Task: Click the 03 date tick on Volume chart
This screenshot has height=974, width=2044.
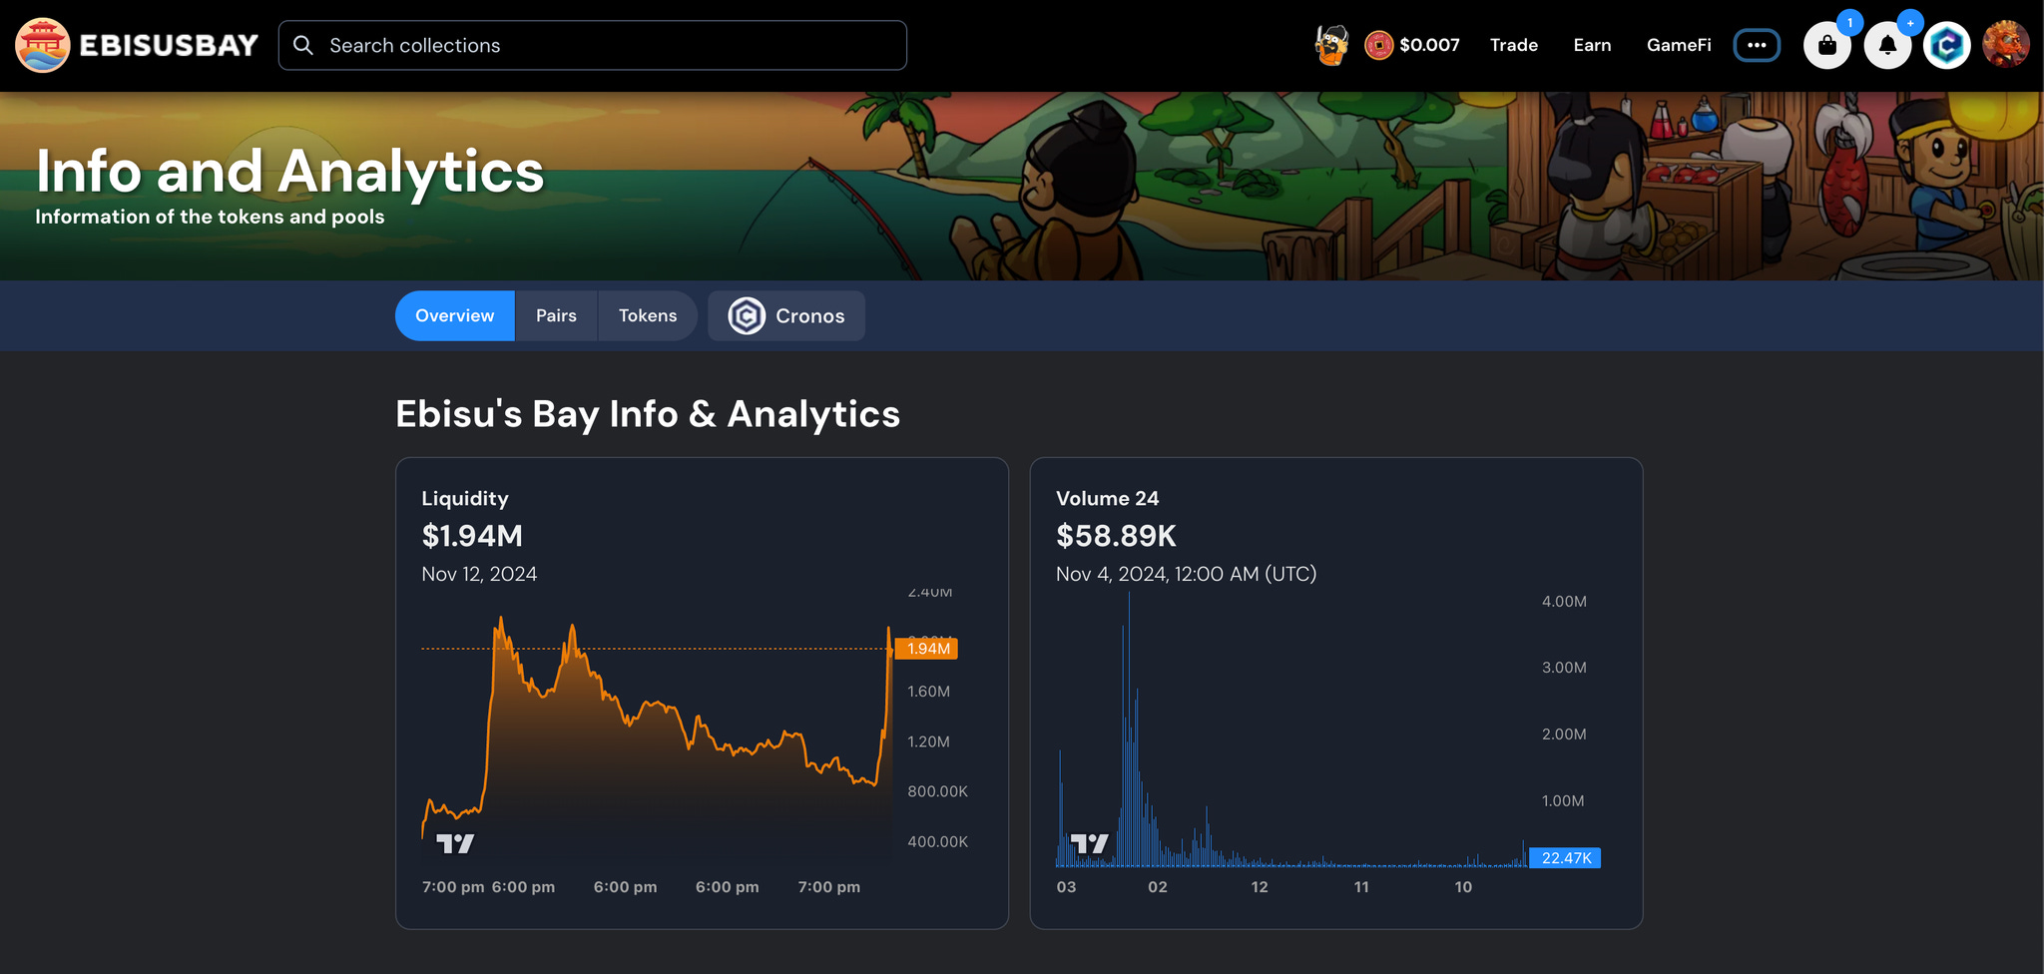Action: 1066,887
